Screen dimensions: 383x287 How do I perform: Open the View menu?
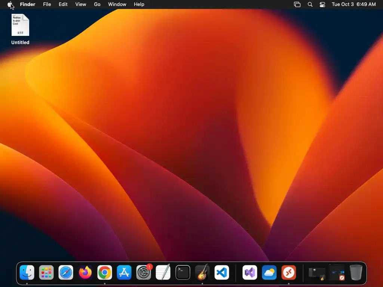(x=81, y=4)
